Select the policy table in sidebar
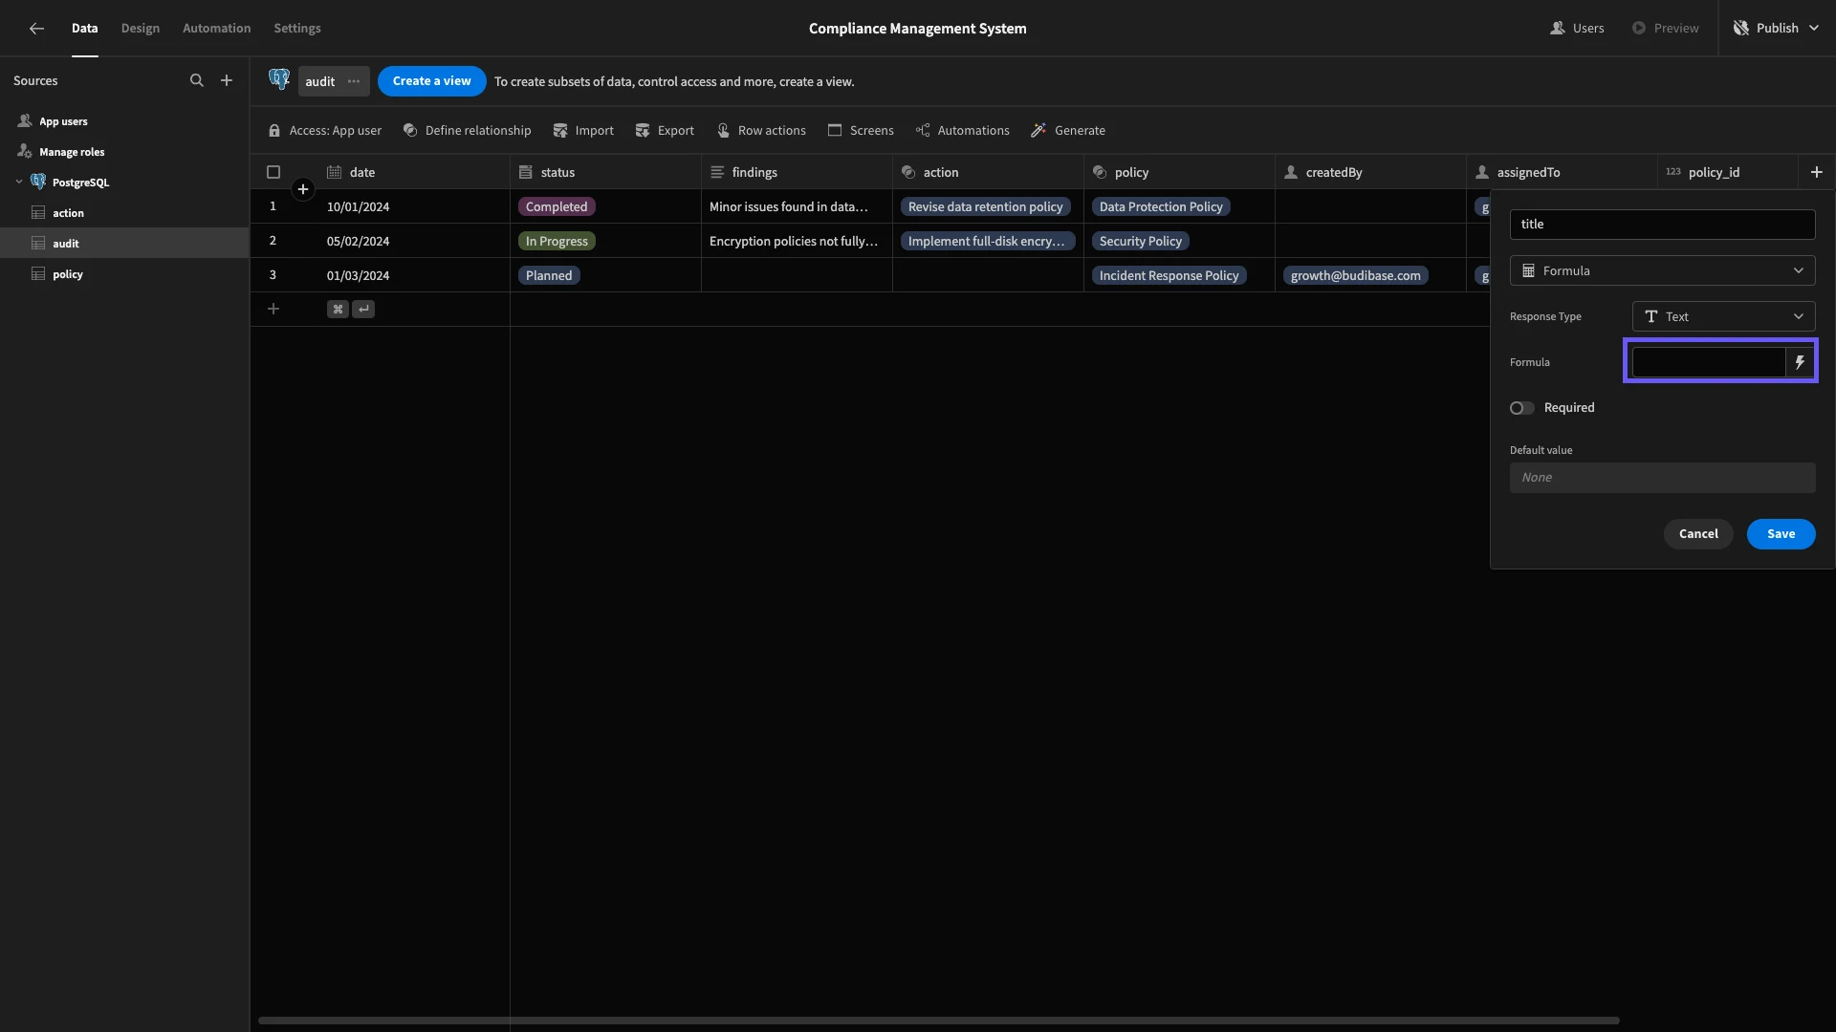 tap(124, 274)
